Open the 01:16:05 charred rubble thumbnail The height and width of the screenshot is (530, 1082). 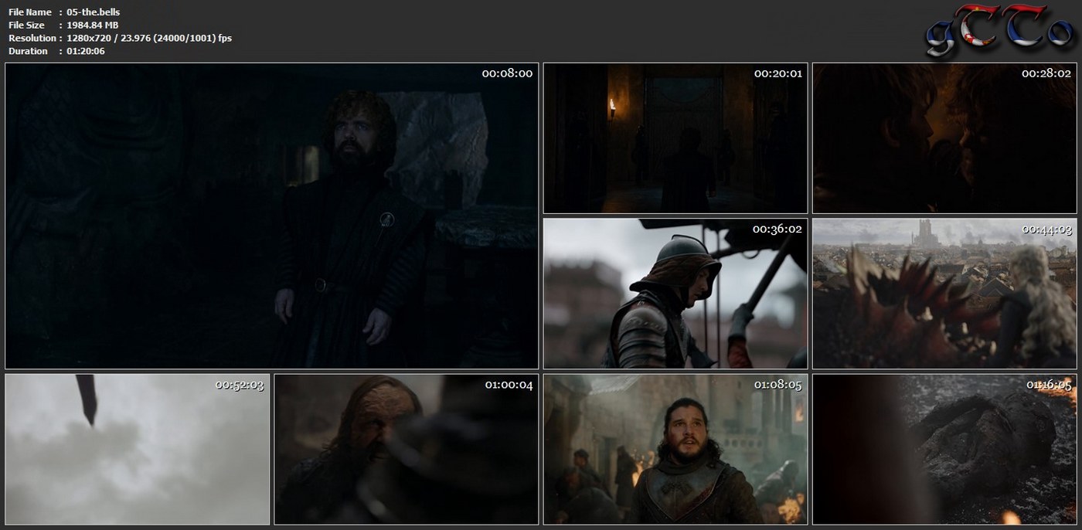(944, 450)
